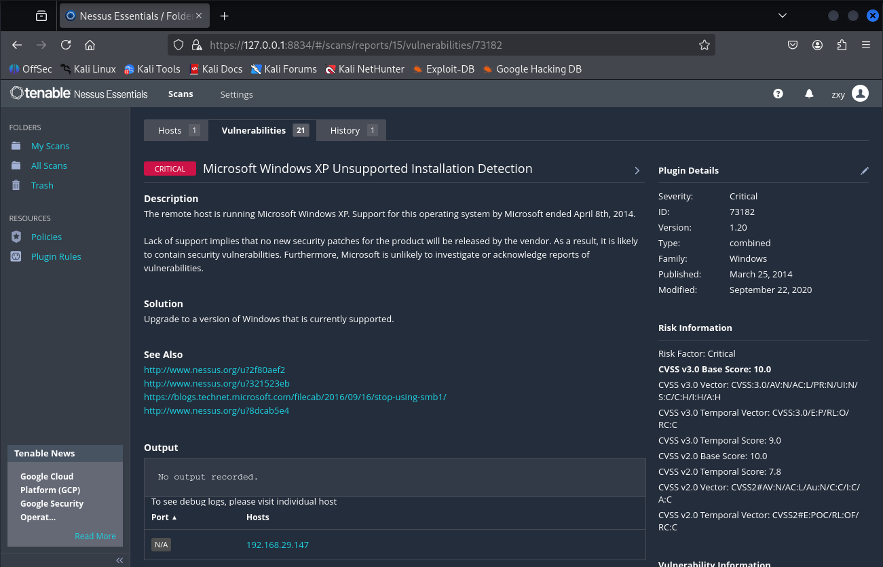
Task: Go to next vulnerability with chevron arrow
Action: click(637, 170)
